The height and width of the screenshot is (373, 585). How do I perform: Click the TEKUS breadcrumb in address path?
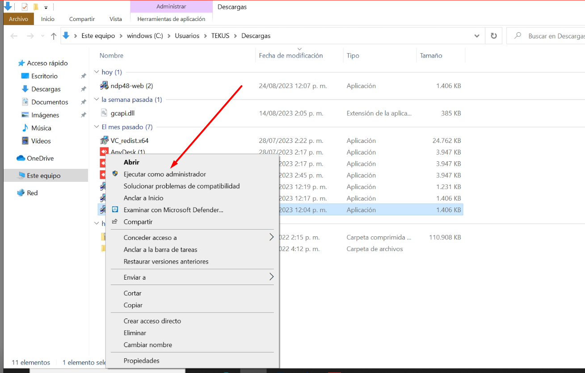coord(220,36)
